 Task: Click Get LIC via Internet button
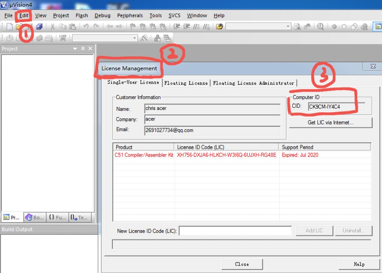pos(331,123)
